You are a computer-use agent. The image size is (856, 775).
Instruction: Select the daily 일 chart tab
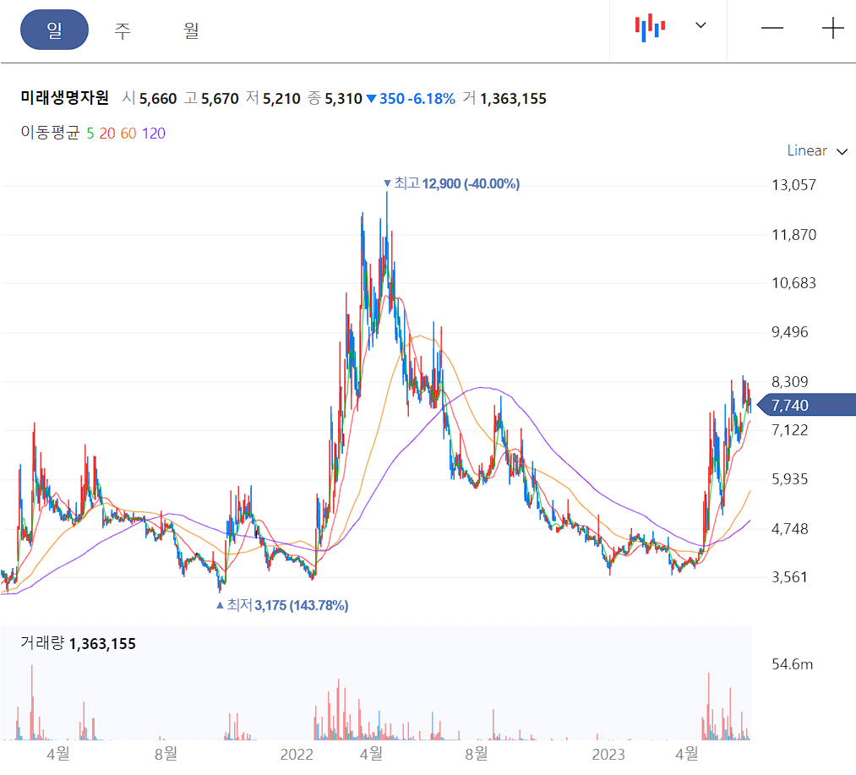tap(54, 30)
